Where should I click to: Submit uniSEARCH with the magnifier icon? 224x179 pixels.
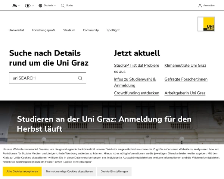[80, 78]
